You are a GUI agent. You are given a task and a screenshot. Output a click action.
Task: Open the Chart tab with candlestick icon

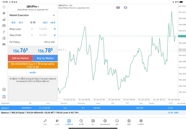point(57,122)
